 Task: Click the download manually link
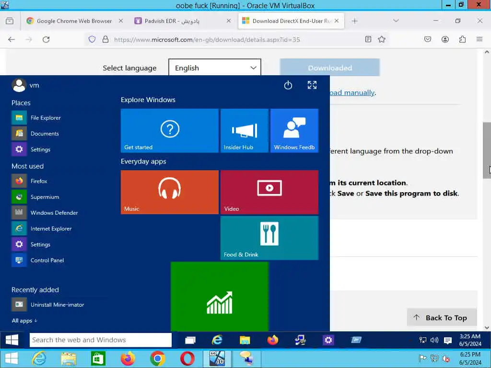[x=352, y=92]
